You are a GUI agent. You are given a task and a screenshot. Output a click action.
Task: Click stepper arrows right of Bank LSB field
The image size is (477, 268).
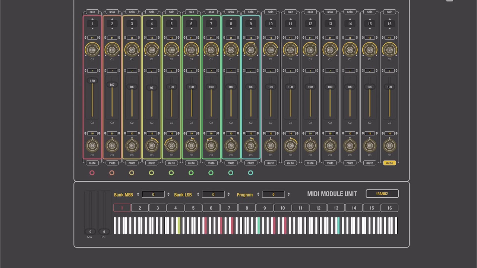click(228, 194)
